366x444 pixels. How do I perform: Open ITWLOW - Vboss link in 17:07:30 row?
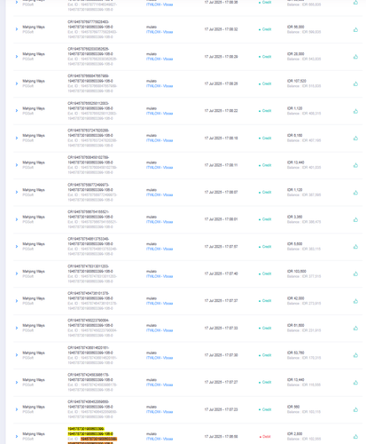tap(160, 358)
